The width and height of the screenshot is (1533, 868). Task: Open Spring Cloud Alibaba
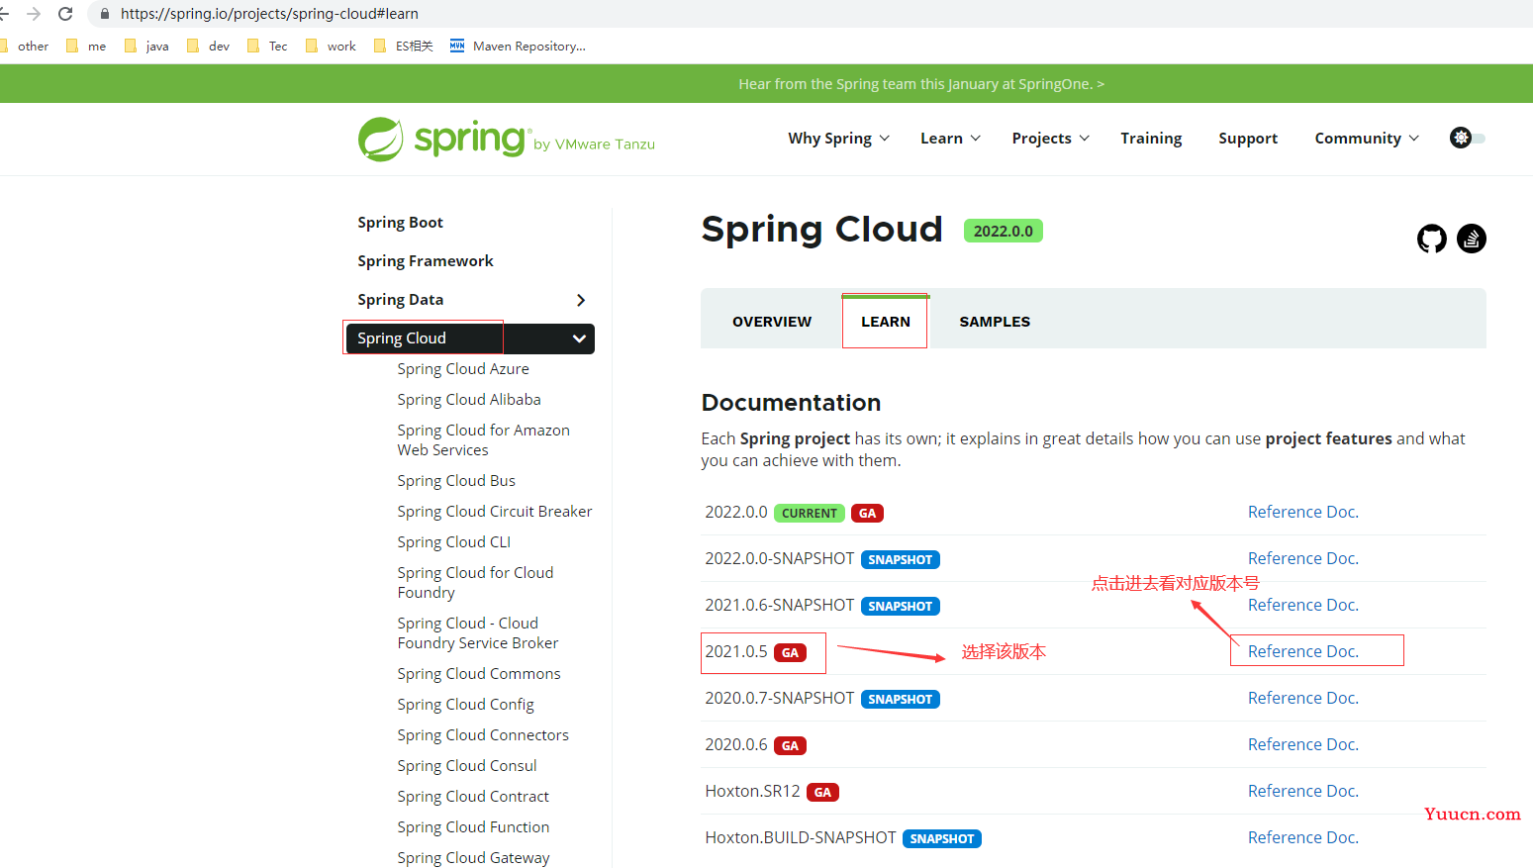coord(469,400)
